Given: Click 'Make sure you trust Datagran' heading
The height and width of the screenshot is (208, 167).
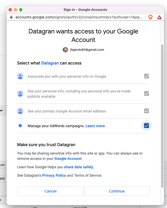Looking at the screenshot, I should click(46, 145).
